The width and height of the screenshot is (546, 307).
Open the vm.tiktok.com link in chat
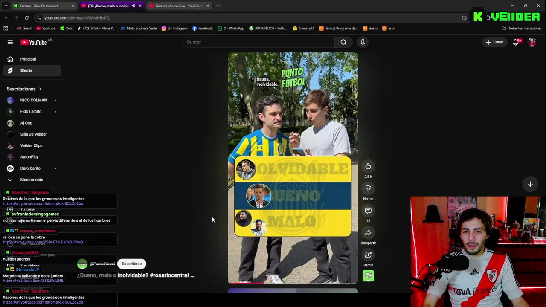click(44, 243)
